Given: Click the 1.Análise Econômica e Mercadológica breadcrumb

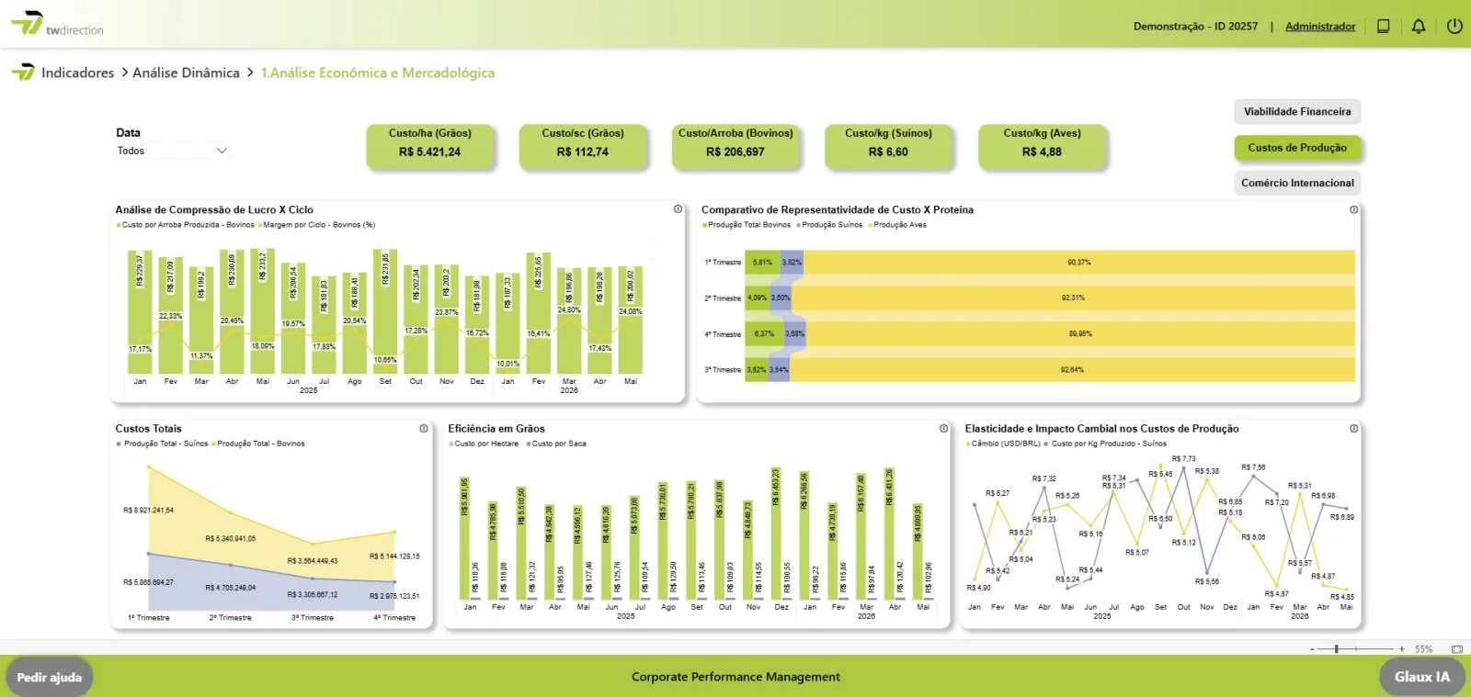Looking at the screenshot, I should point(378,73).
